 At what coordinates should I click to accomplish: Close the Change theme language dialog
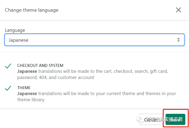pyautogui.click(x=178, y=10)
